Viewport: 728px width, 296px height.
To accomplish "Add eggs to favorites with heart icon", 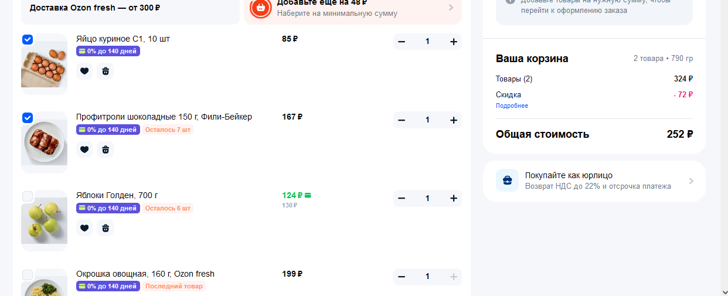I will click(84, 71).
